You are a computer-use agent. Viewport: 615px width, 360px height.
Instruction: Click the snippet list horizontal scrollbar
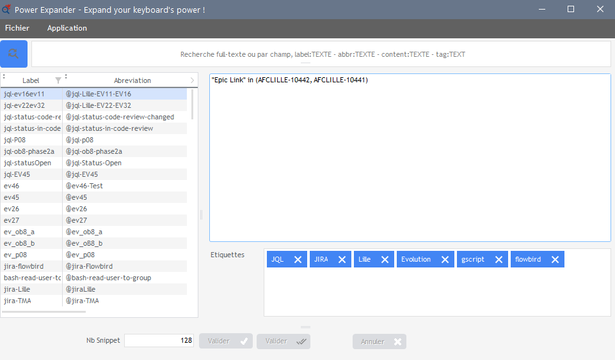click(45, 311)
